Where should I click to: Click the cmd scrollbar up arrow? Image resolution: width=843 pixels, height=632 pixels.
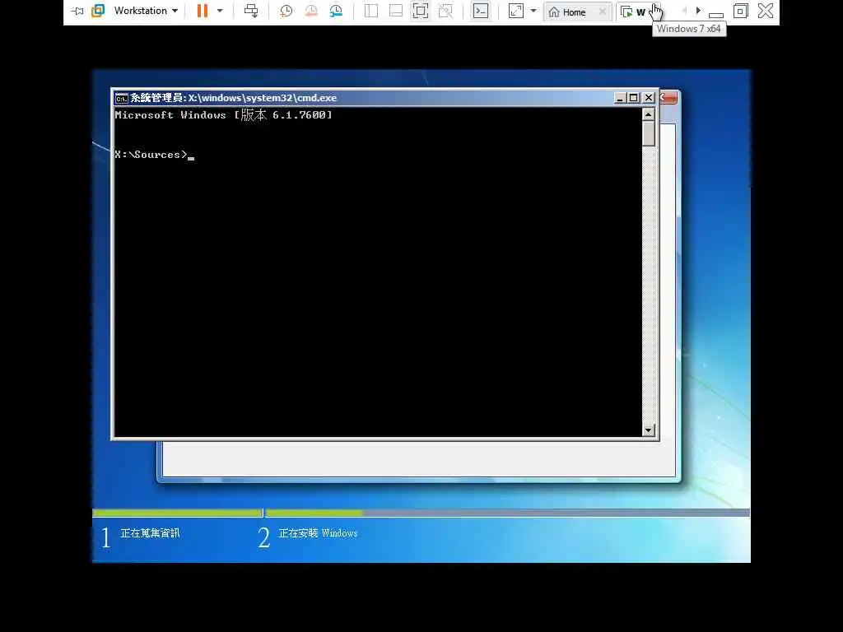649,114
